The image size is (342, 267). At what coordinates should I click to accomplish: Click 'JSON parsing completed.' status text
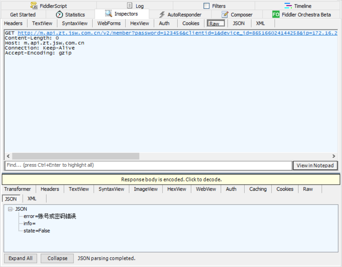[x=106, y=258]
